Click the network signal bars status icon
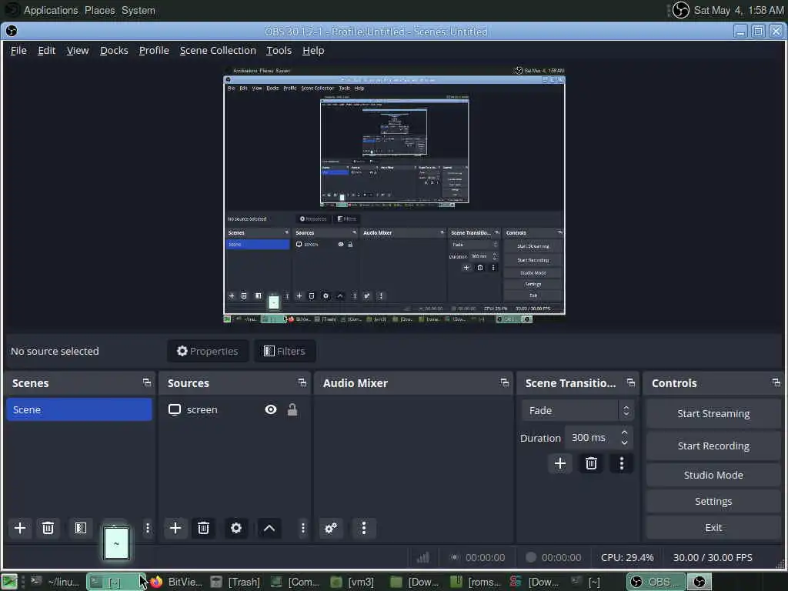788x591 pixels. [423, 557]
